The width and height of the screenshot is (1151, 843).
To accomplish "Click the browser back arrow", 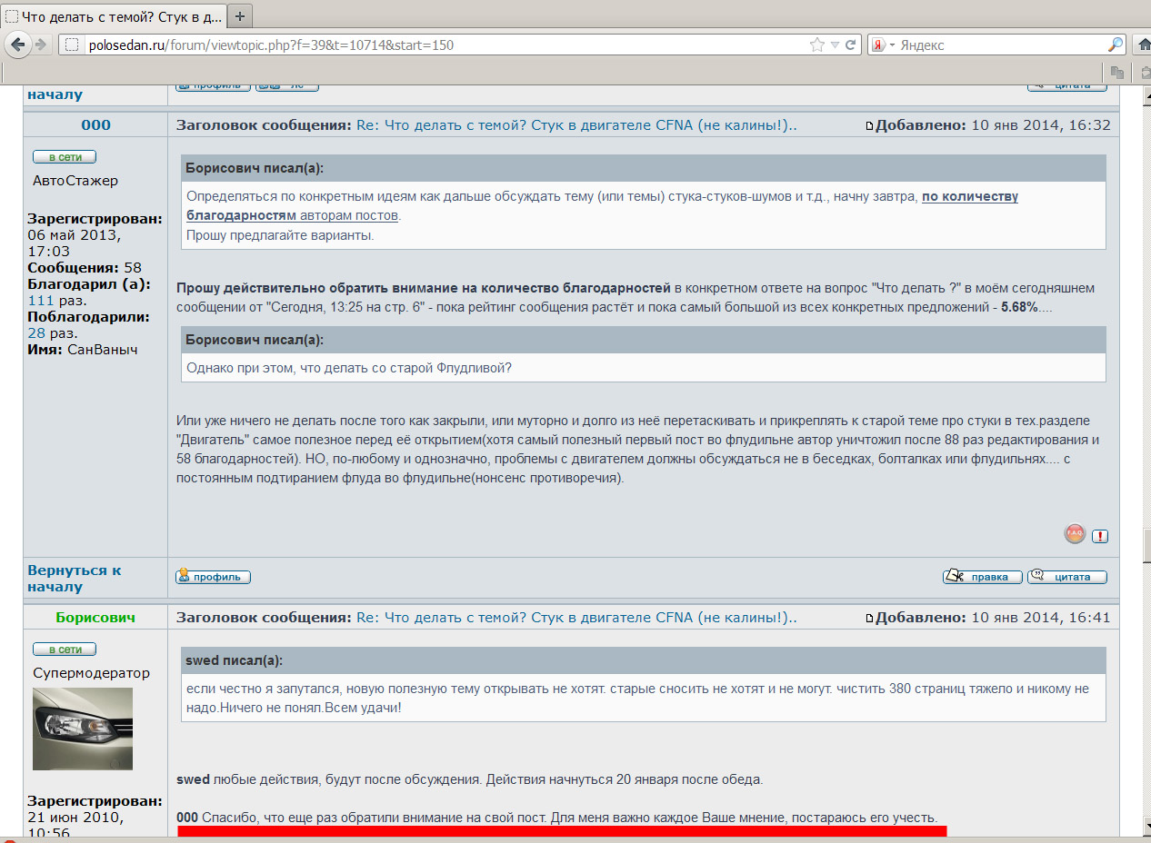I will coord(17,45).
